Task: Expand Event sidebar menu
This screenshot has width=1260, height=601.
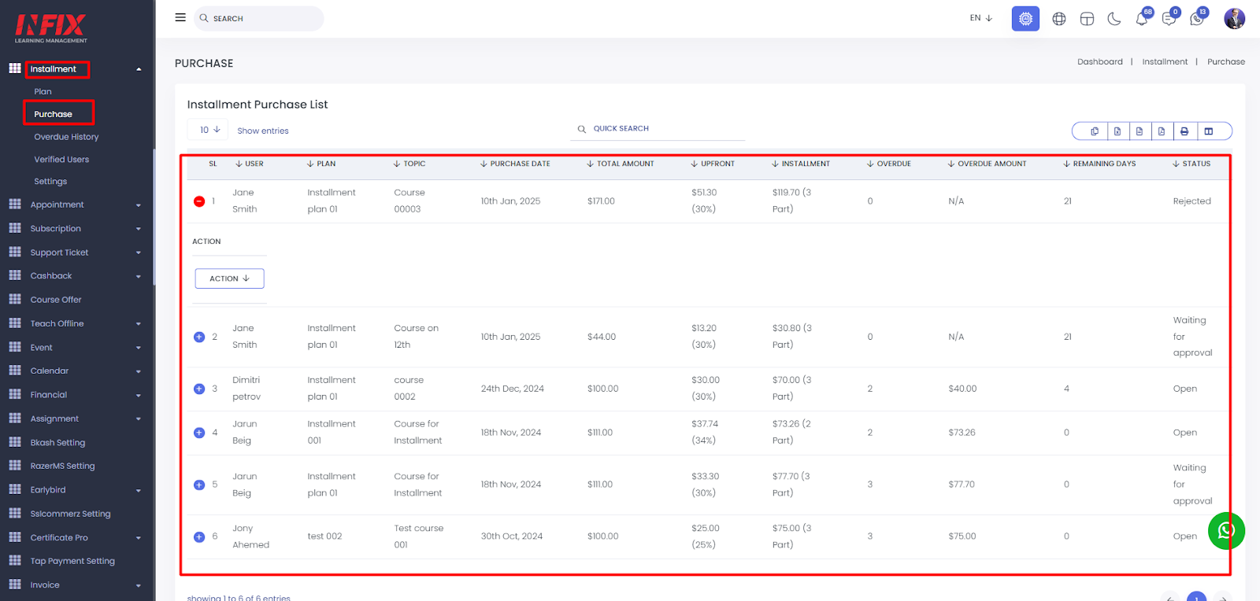Action: (76, 348)
